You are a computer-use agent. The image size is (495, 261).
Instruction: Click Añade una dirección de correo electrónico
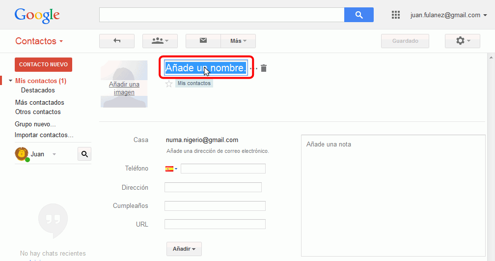click(x=218, y=151)
